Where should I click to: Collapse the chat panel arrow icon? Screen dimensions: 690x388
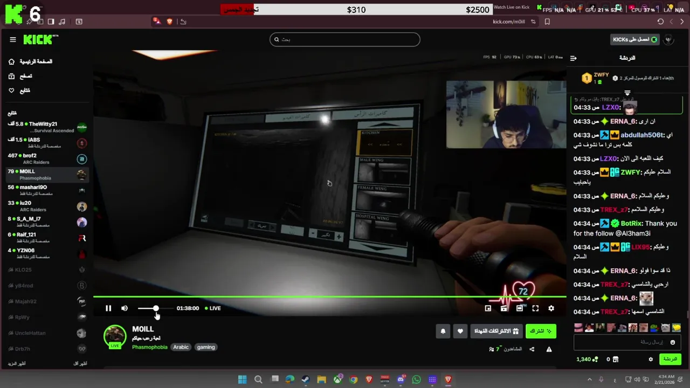click(574, 58)
